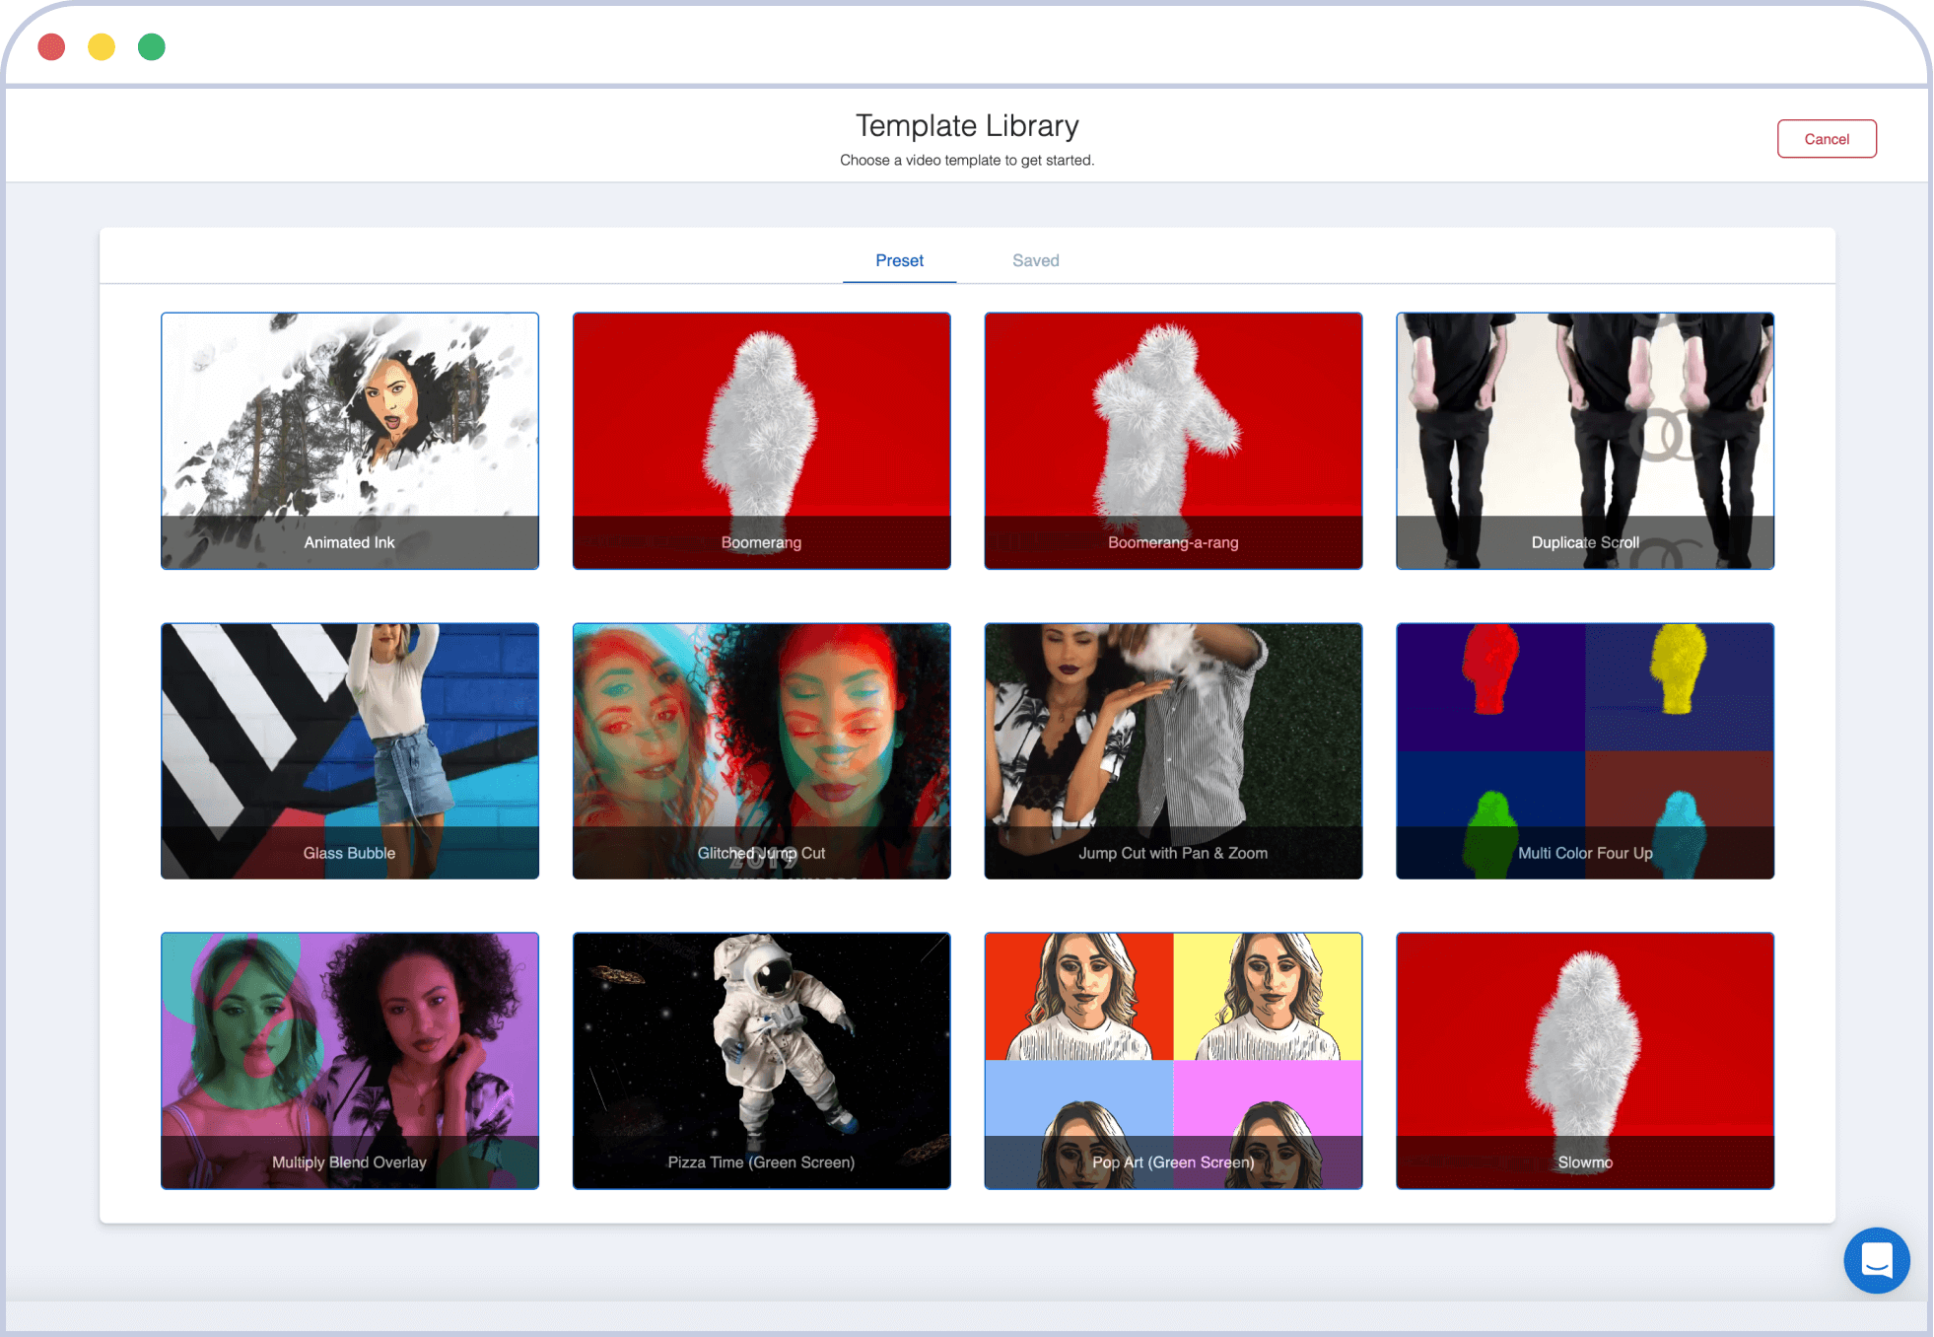Open the Pizza Time Green Screen template
1934x1337 pixels.
coord(761,1059)
